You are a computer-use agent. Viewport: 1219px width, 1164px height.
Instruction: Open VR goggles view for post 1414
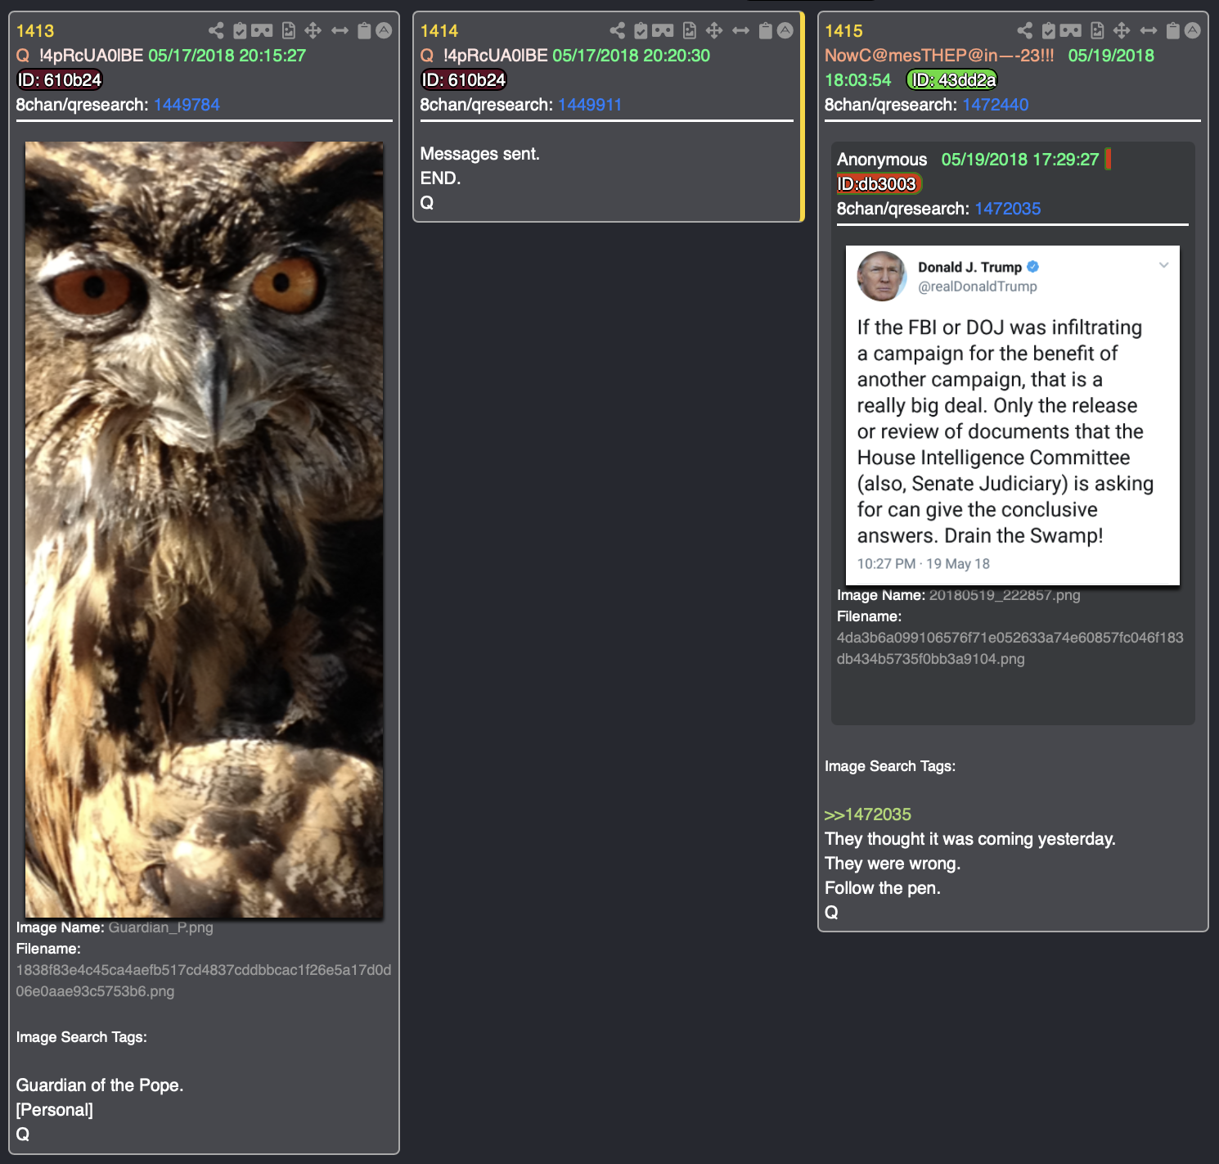[663, 31]
